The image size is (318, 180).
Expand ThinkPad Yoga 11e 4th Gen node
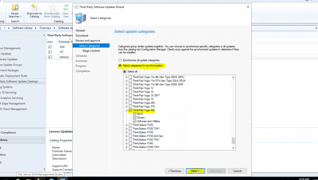(x=127, y=77)
